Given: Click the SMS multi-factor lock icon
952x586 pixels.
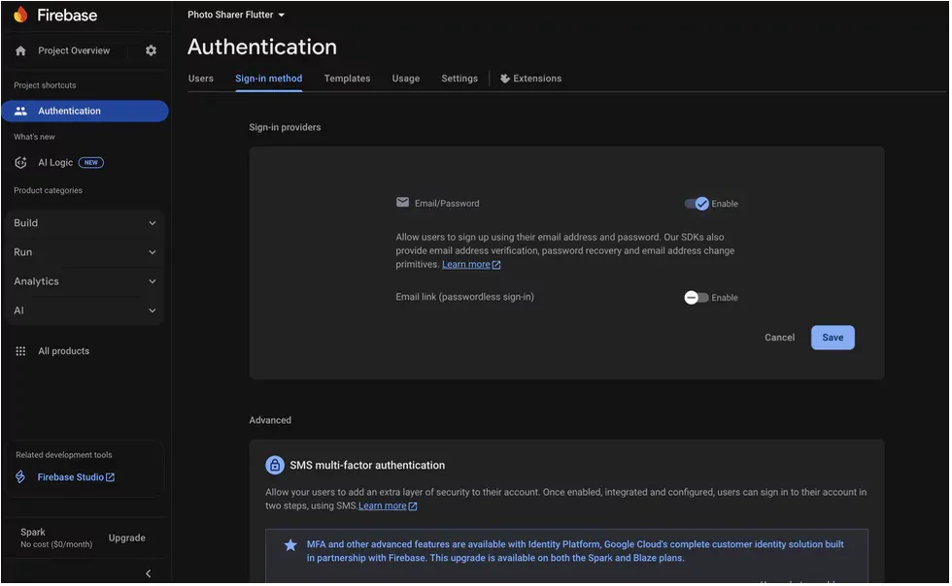Looking at the screenshot, I should [275, 466].
